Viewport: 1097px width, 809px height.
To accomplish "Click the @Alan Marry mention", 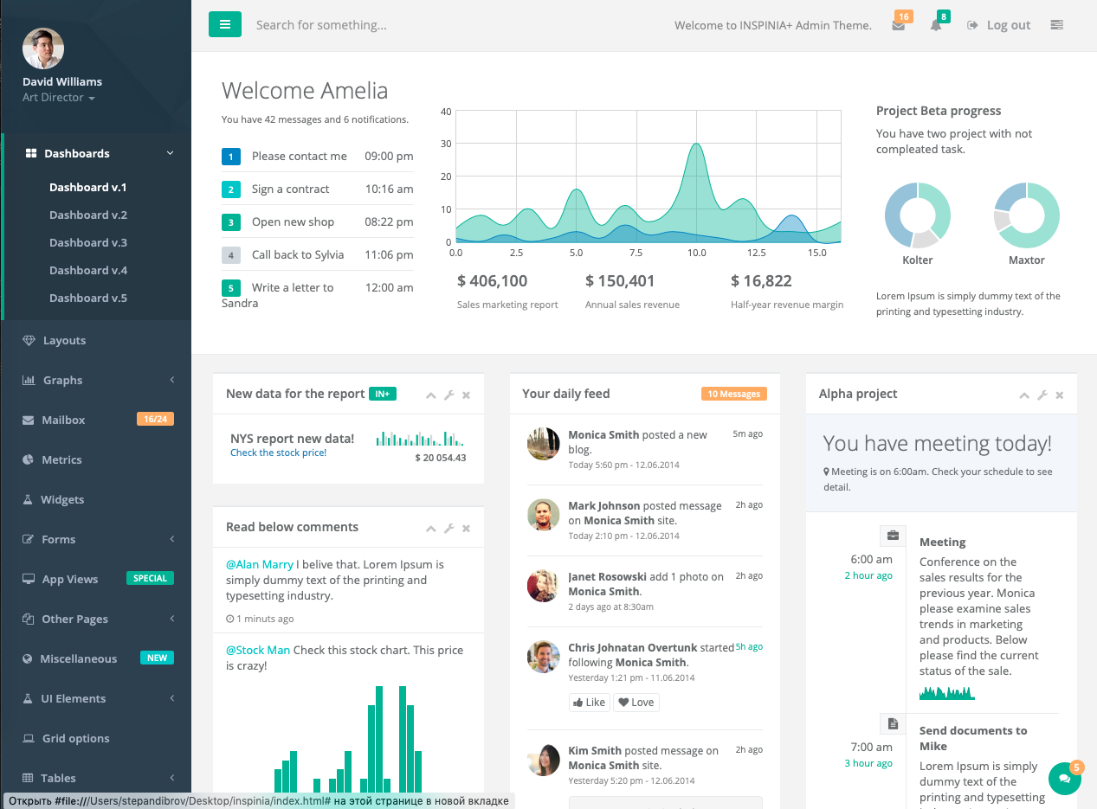I will [260, 564].
